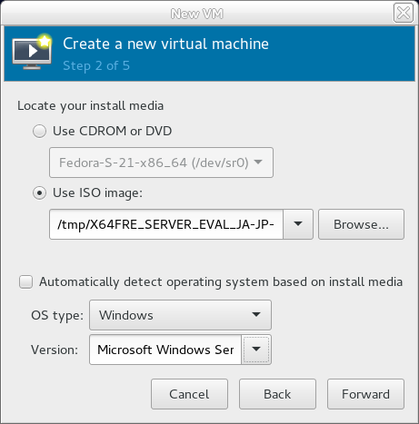Enable automatic operating system detection checkbox
Screen dimensions: 419x424
click(25, 282)
